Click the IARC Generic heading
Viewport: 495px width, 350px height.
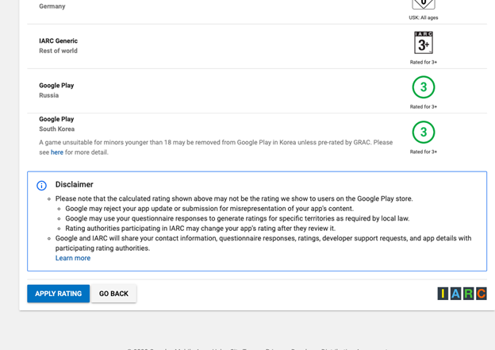click(59, 40)
